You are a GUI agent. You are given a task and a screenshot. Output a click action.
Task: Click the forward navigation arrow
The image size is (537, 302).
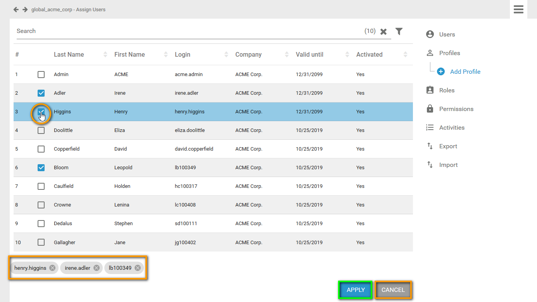[25, 9]
